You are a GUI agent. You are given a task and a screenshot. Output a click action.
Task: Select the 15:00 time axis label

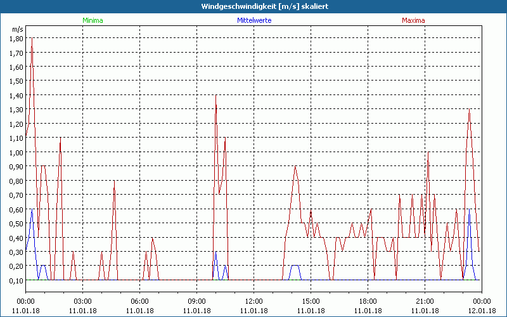311,301
